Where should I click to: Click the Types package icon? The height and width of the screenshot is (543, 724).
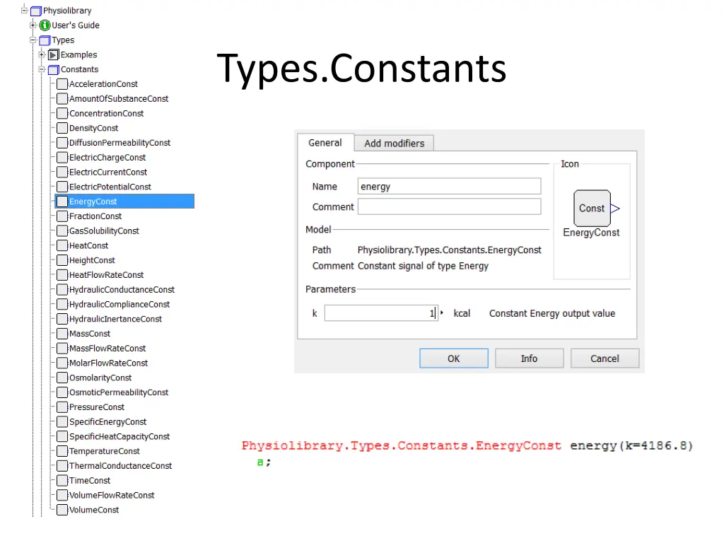click(45, 40)
